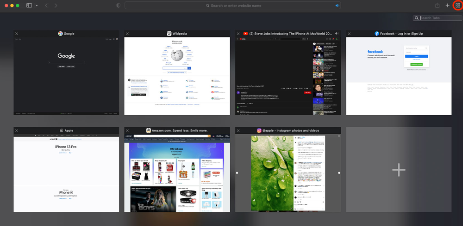
Task: Go forward with the forward arrow
Action: point(56,5)
